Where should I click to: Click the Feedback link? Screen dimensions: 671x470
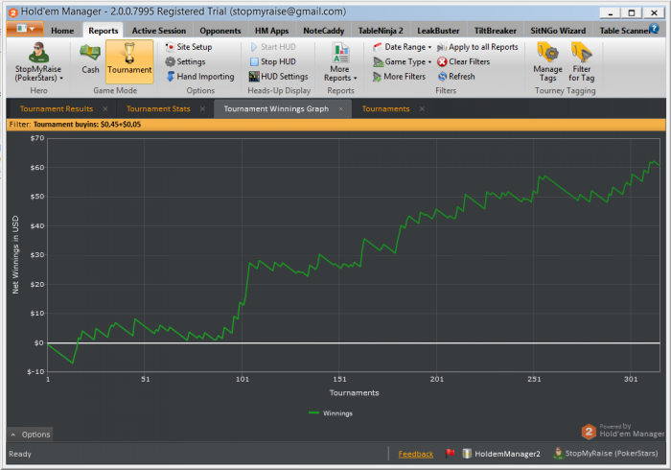point(415,454)
